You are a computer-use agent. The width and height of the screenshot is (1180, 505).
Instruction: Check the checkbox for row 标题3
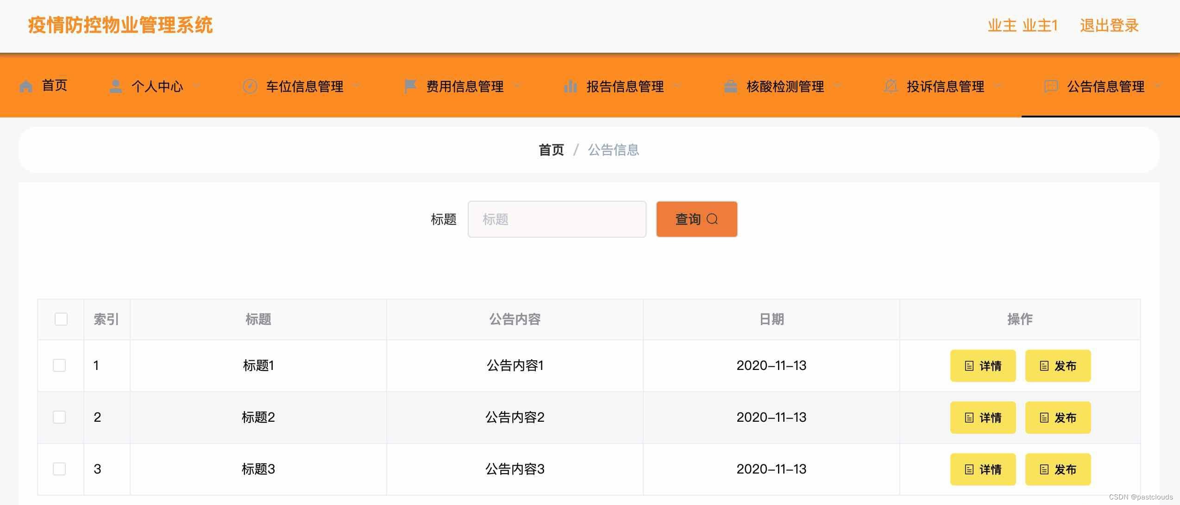59,469
